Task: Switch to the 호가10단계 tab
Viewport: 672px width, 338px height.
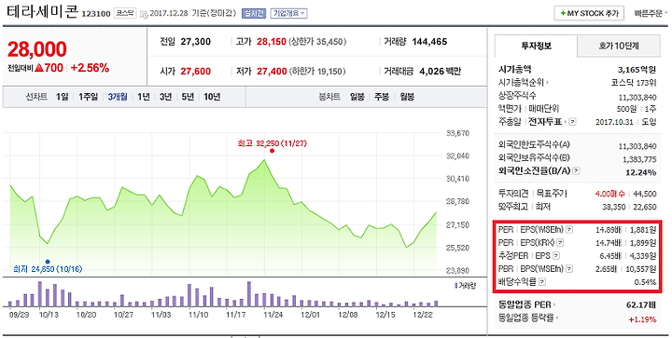Action: (619, 46)
